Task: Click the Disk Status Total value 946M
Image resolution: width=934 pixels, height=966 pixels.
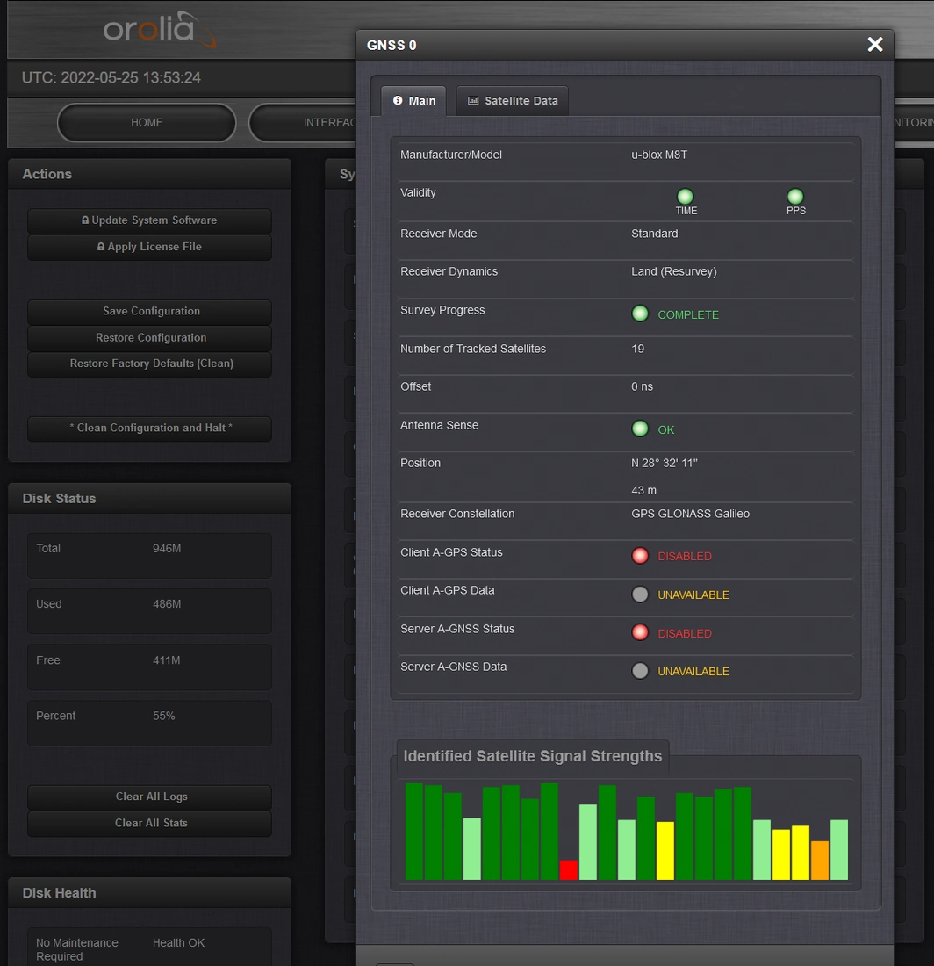Action: [x=167, y=548]
